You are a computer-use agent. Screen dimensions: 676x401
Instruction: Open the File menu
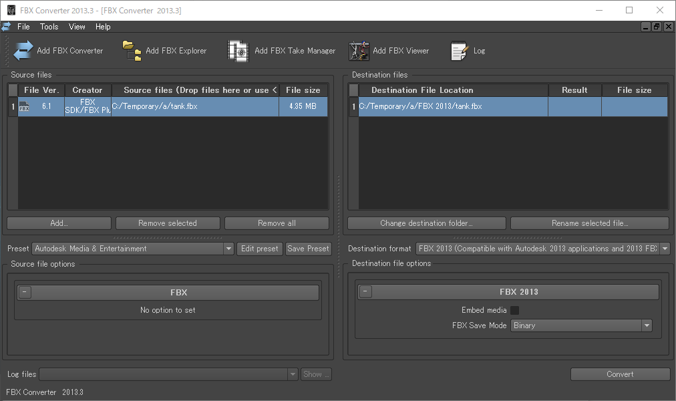coord(23,27)
